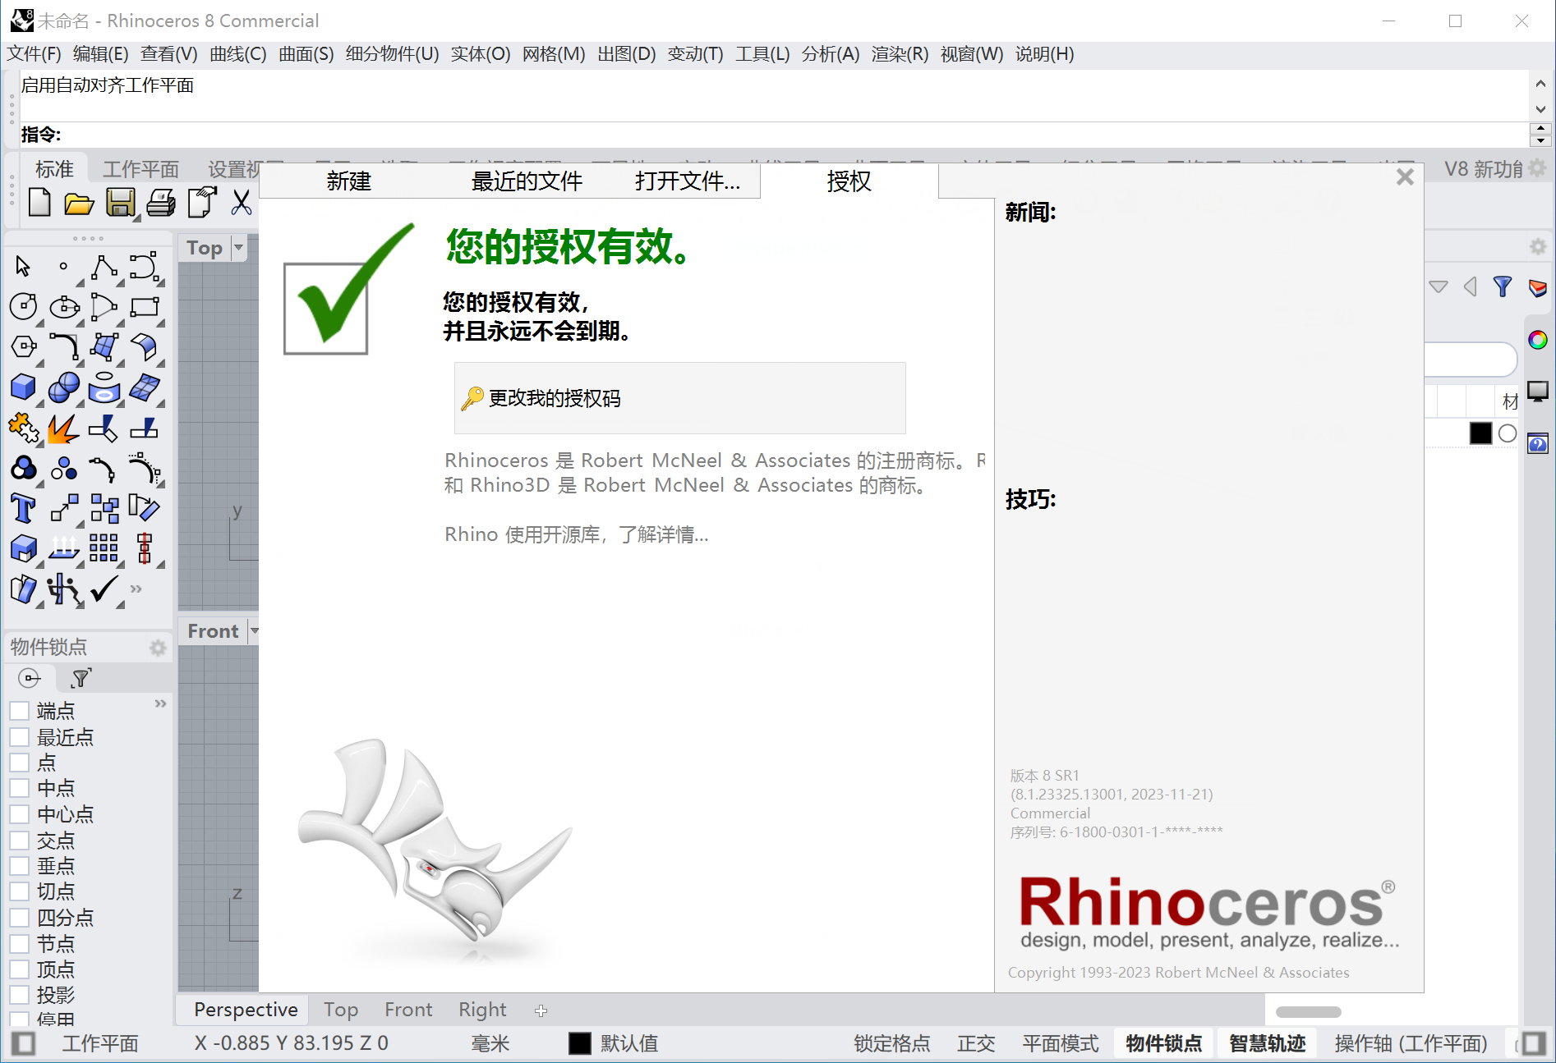Screen dimensions: 1556x1063
Task: Open Document Properties notepad icon
Action: [x=202, y=202]
